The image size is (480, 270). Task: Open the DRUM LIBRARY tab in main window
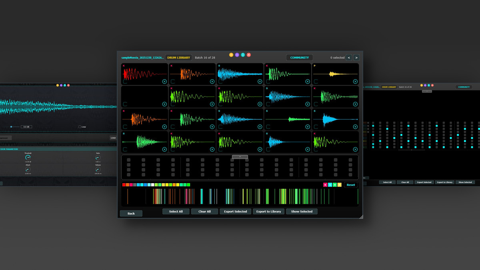[x=178, y=58]
